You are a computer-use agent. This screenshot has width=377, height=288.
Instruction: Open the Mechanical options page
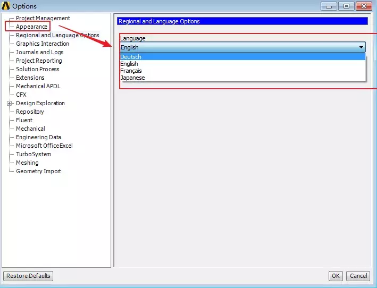(x=30, y=129)
